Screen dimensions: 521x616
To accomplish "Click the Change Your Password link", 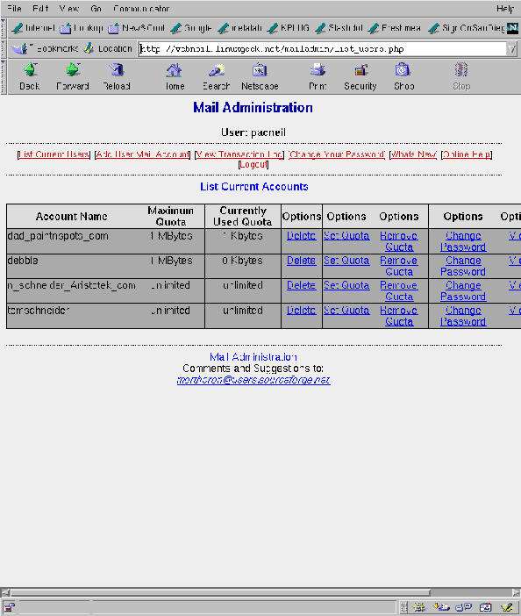I will point(337,154).
